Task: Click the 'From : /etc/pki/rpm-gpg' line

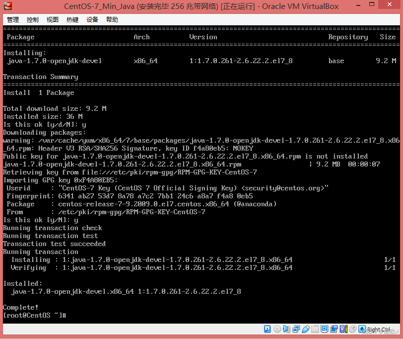Action: coord(106,212)
